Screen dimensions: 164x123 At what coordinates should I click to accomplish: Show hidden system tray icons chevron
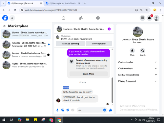point(132,120)
